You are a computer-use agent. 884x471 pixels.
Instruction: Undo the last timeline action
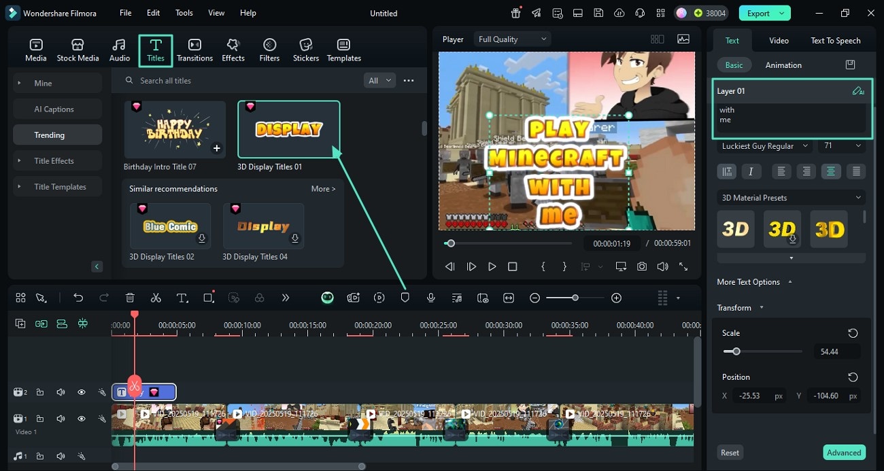(x=78, y=298)
